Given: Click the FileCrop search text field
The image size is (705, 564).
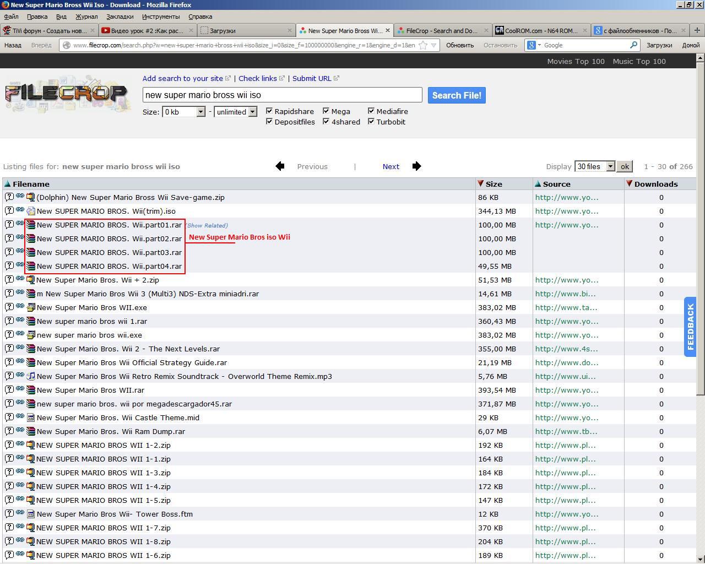Looking at the screenshot, I should [x=282, y=95].
